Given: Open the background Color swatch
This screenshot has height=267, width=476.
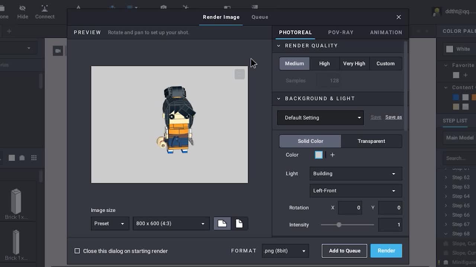Looking at the screenshot, I should [319, 155].
